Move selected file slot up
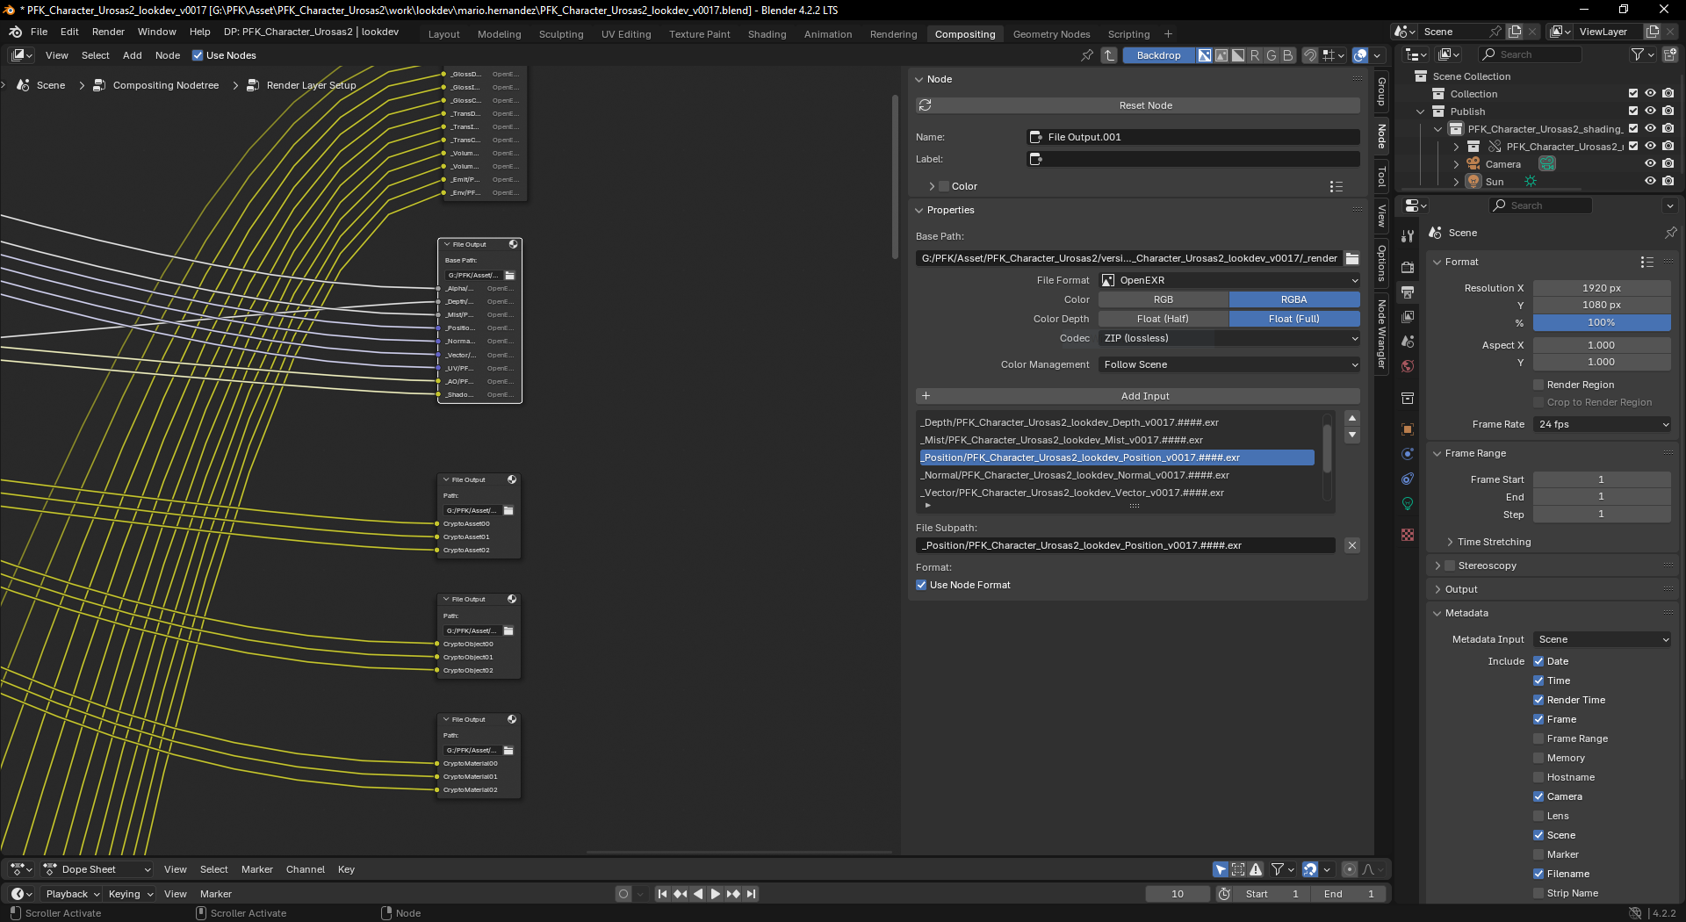Image resolution: width=1686 pixels, height=922 pixels. [x=1352, y=418]
